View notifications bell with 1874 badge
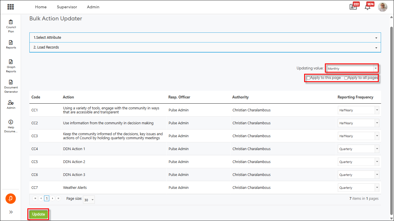Screen dimensions: 394x221 coord(368,7)
